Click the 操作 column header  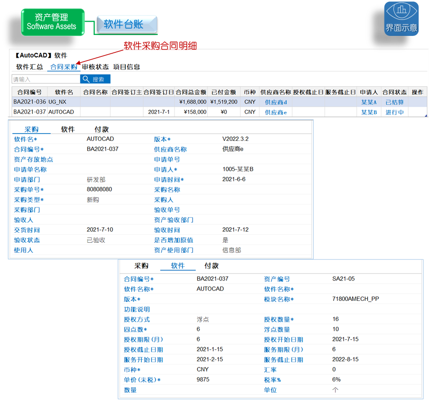418,92
